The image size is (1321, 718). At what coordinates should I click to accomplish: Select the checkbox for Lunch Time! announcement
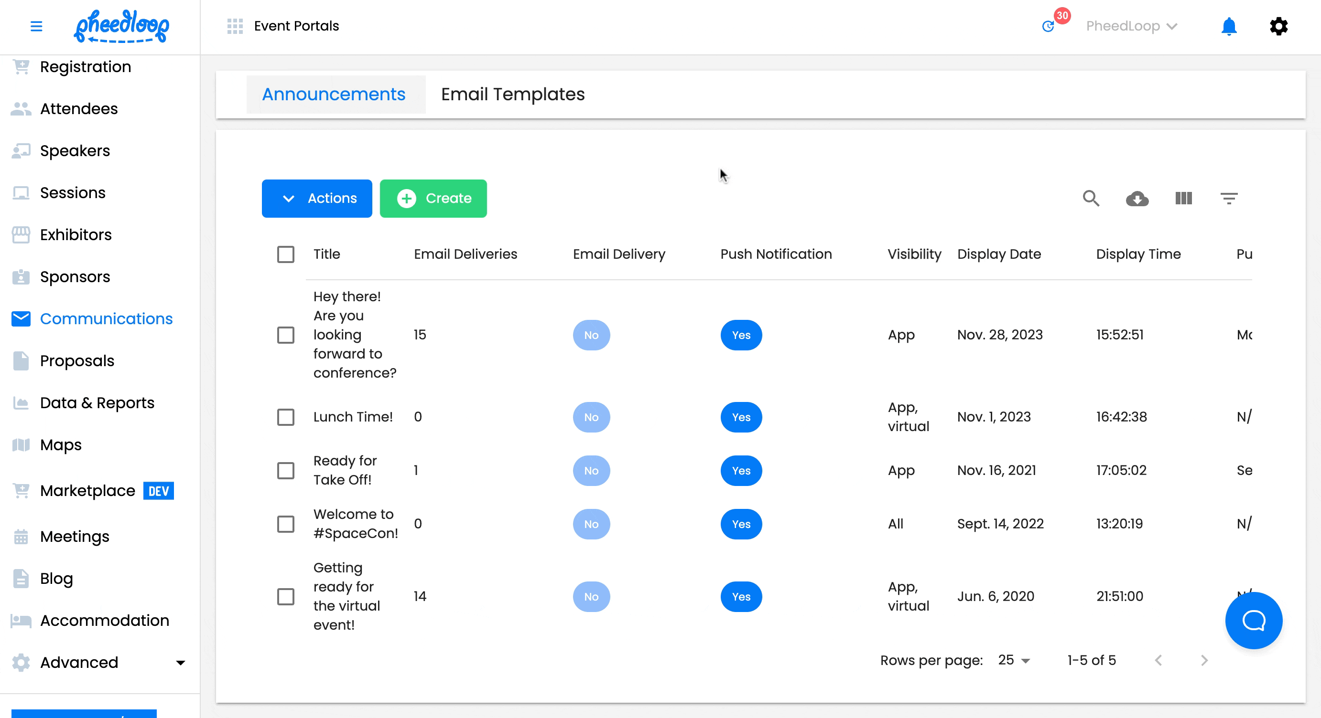pos(286,417)
